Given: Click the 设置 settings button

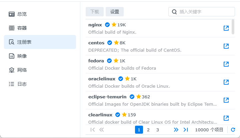Looking at the screenshot, I should (x=115, y=12).
